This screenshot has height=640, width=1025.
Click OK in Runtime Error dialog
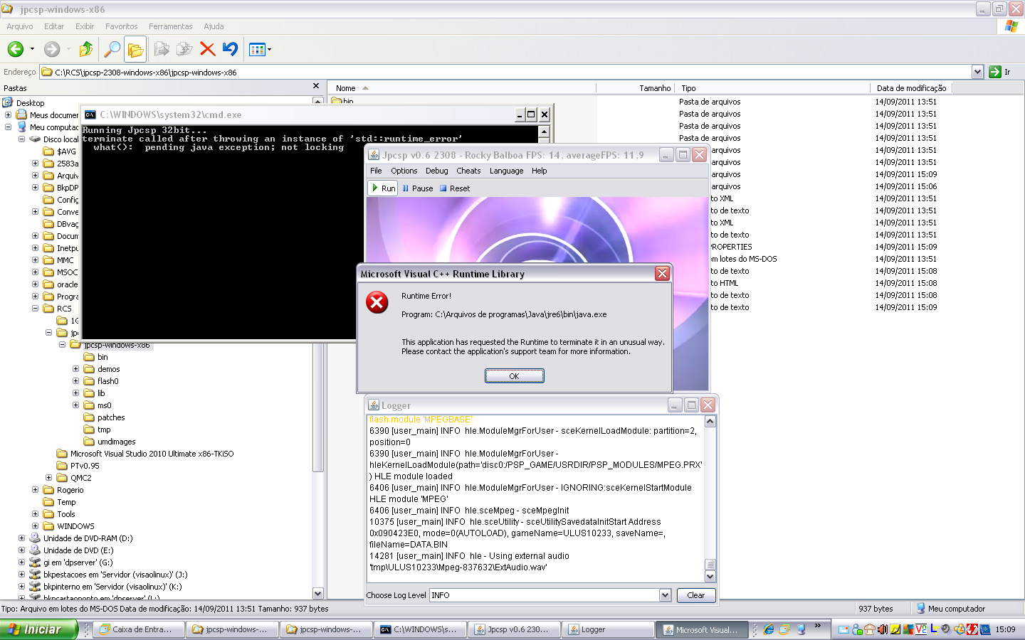pyautogui.click(x=514, y=376)
